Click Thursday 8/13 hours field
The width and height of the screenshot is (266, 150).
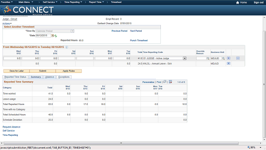pyautogui.click(x=30, y=58)
